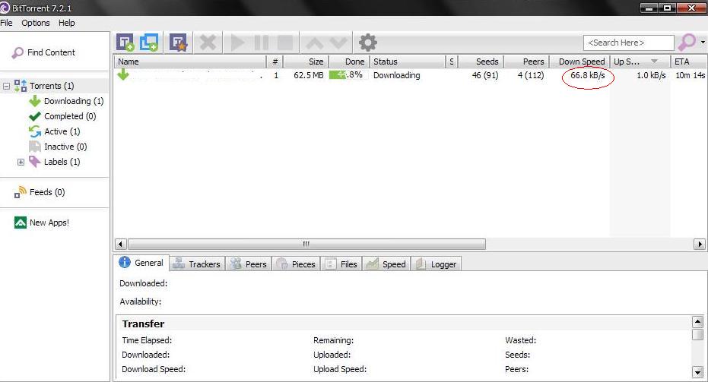Switch to the Trackers tab
708x382 pixels.
197,264
